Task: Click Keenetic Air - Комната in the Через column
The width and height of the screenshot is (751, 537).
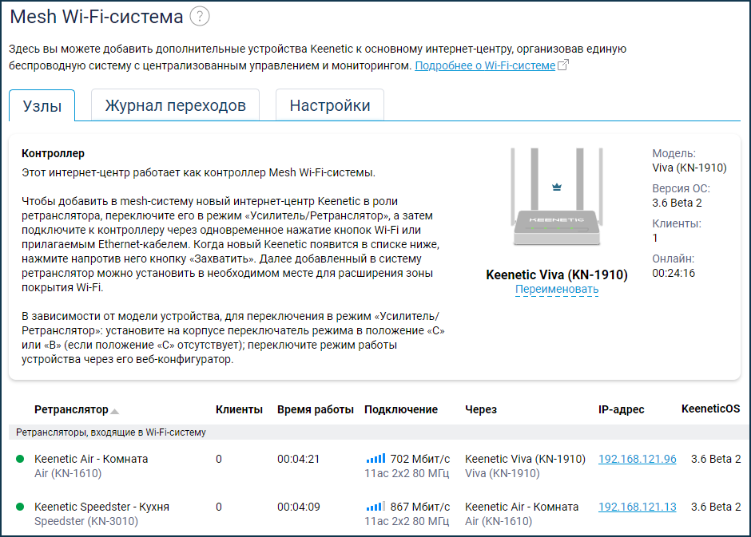Action: (x=522, y=507)
